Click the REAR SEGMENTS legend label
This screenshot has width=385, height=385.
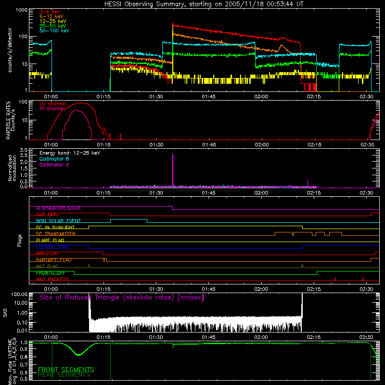(64, 375)
